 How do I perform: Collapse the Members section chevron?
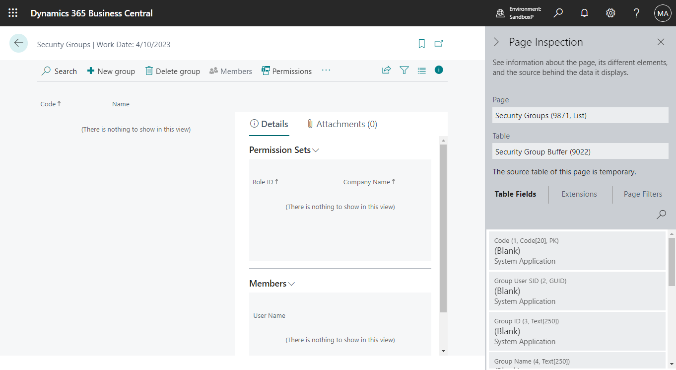[291, 284]
